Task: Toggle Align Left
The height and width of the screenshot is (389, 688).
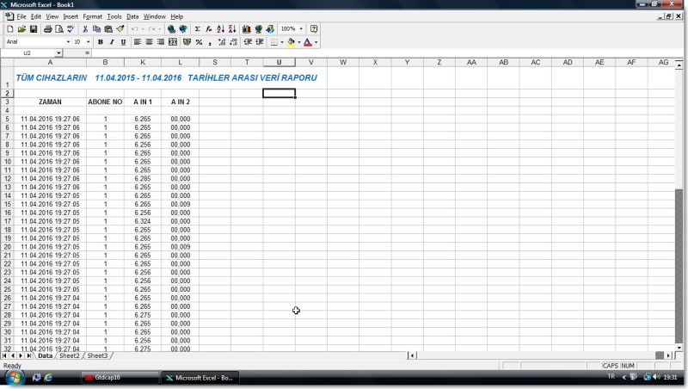Action: (138, 41)
